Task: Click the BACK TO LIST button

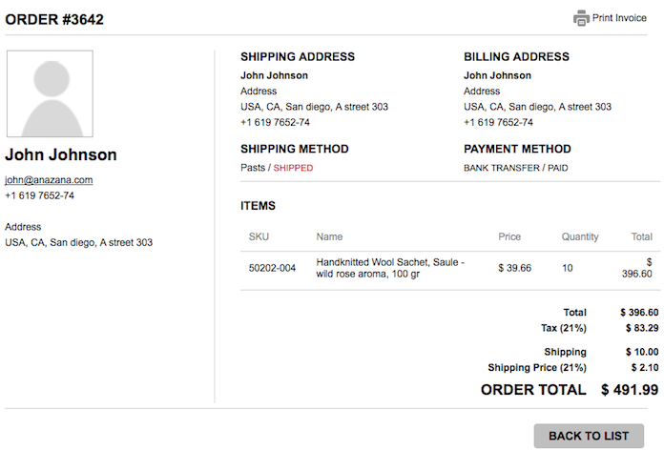Action: pyautogui.click(x=589, y=436)
